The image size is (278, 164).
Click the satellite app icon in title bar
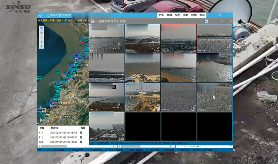pos(41,15)
